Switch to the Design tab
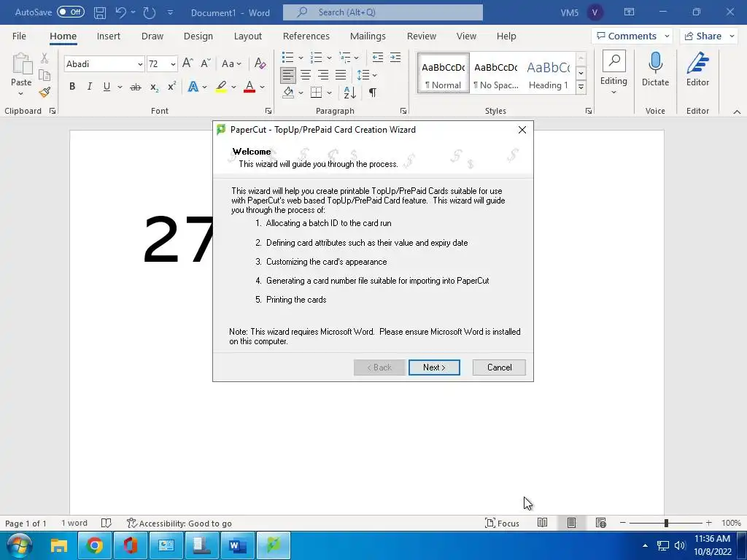The height and width of the screenshot is (560, 747). click(198, 36)
